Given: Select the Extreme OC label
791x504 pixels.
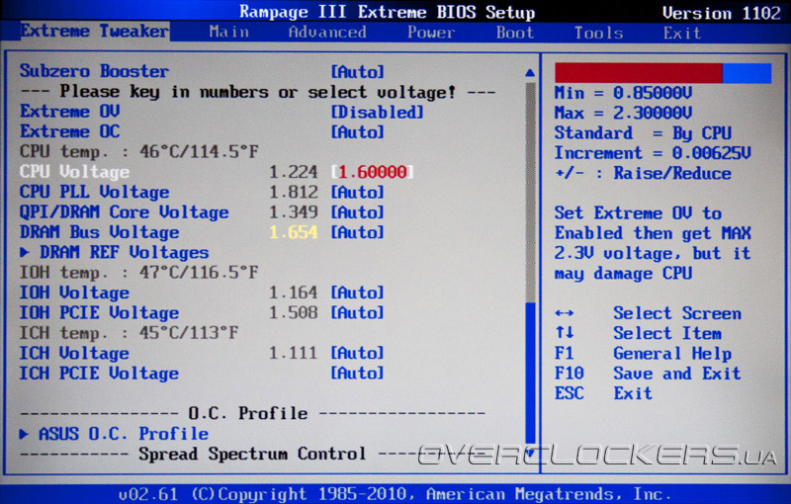Looking at the screenshot, I should pos(69,131).
